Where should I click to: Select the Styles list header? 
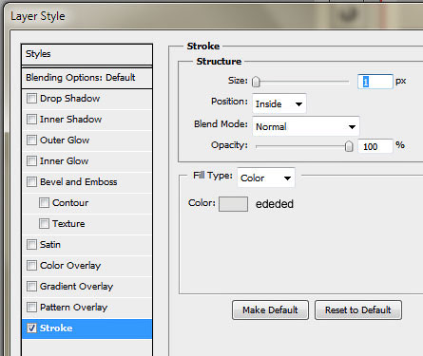(x=87, y=54)
